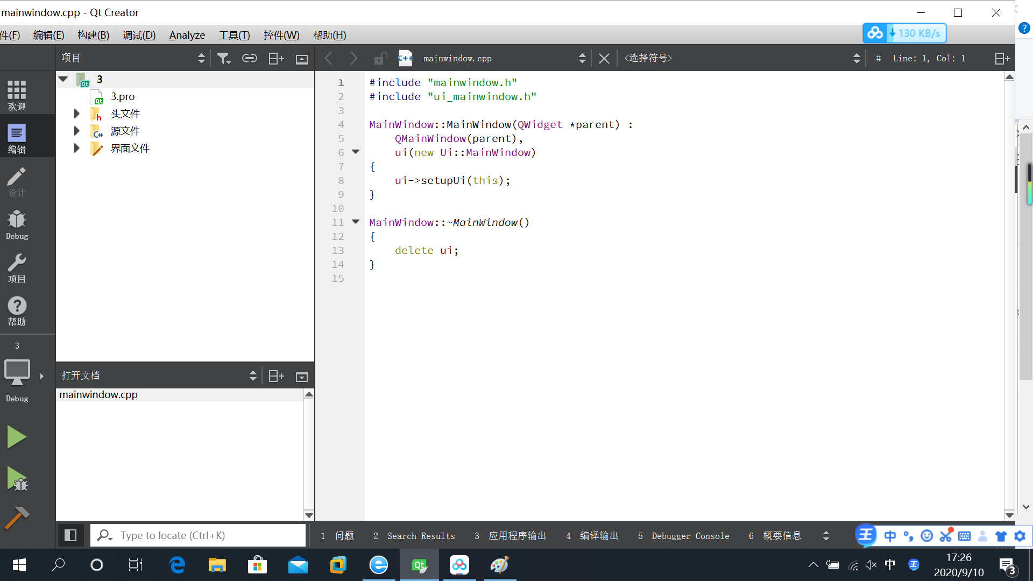Open the 编译输出 output pane
Screen dimensions: 1033x581
tap(592, 536)
